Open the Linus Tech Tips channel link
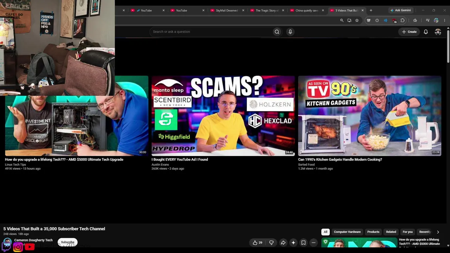 15,164
